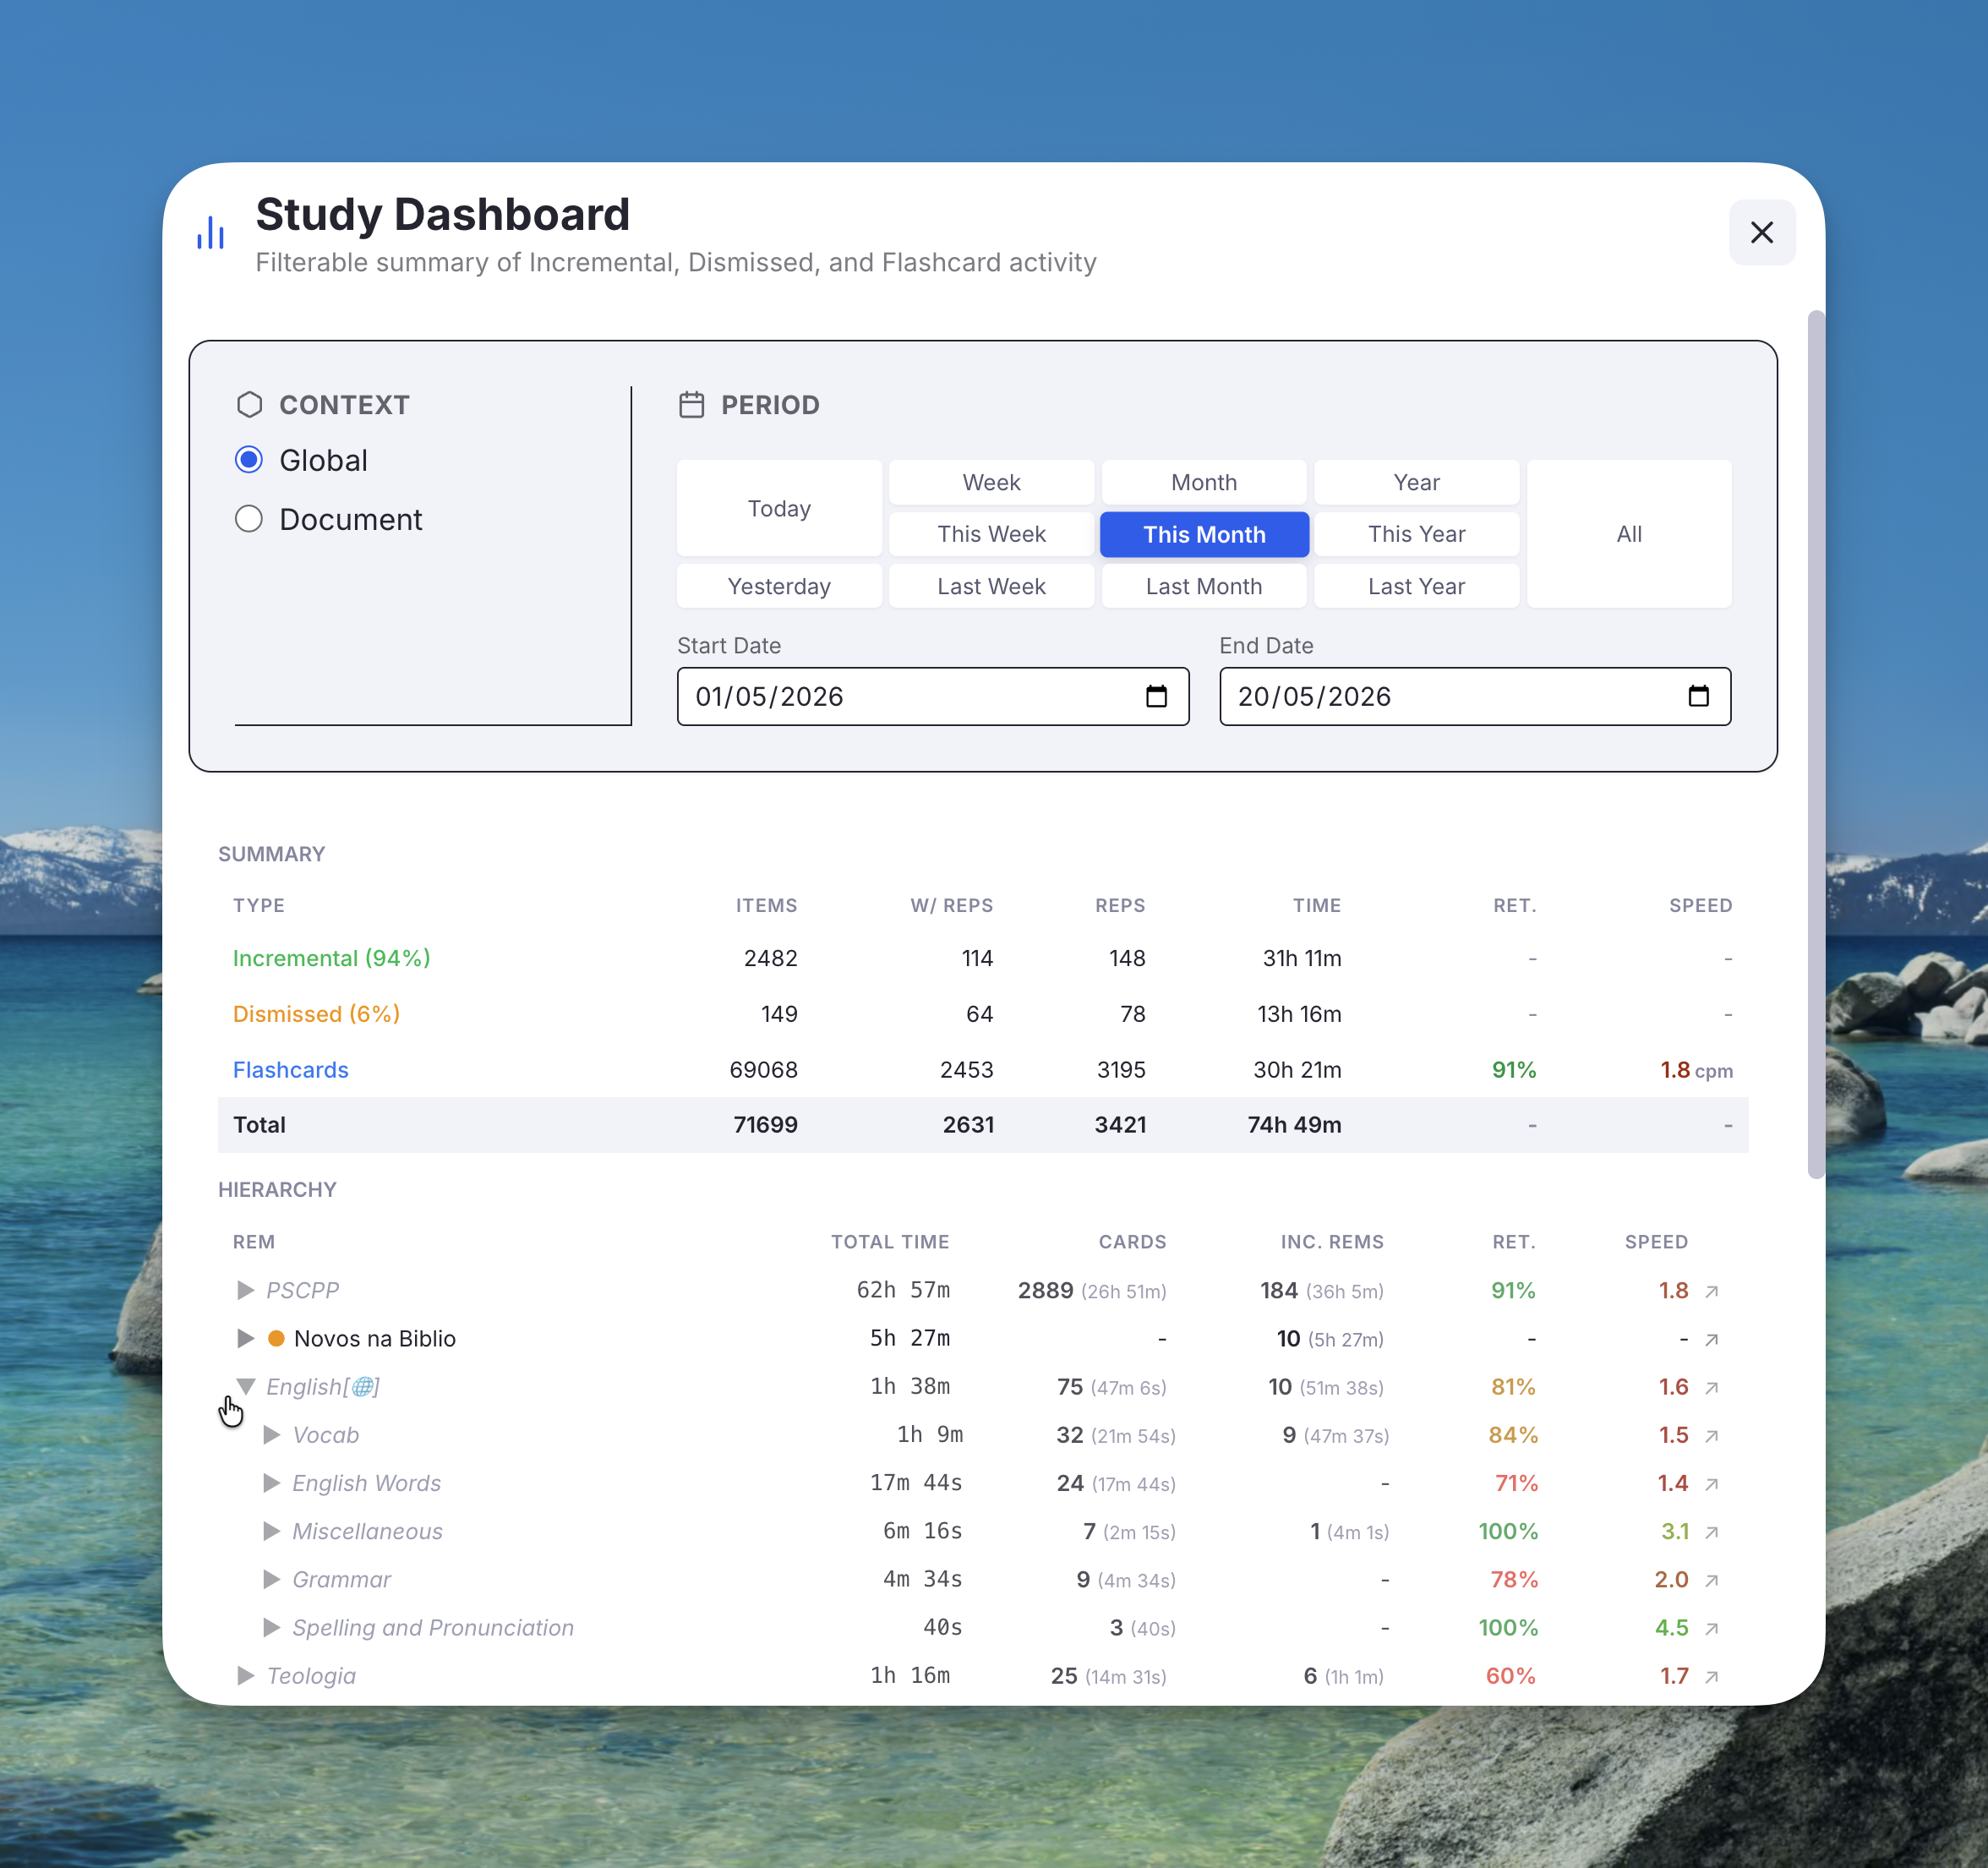Select the Last Week period
Screen dimensions: 1988x1868
pos(991,586)
